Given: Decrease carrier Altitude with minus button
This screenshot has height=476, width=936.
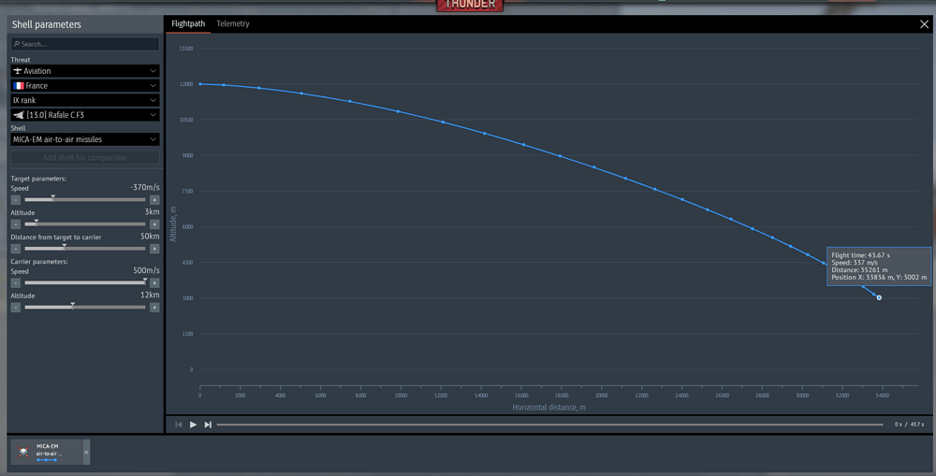Looking at the screenshot, I should (16, 307).
